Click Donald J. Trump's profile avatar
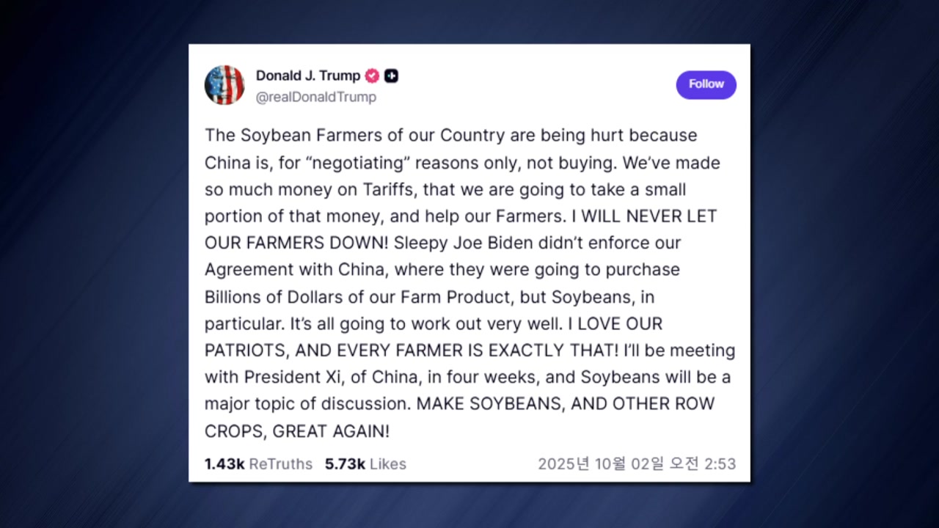Viewport: 939px width, 528px height. (224, 85)
